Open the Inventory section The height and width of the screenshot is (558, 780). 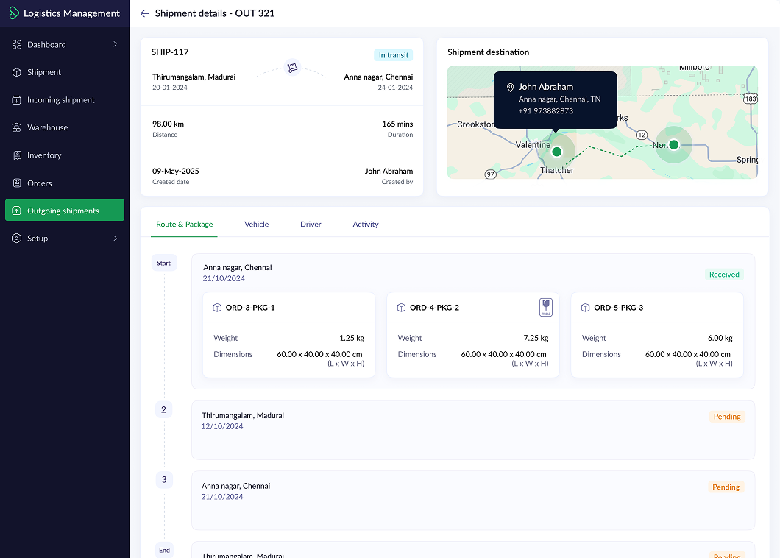tap(65, 155)
